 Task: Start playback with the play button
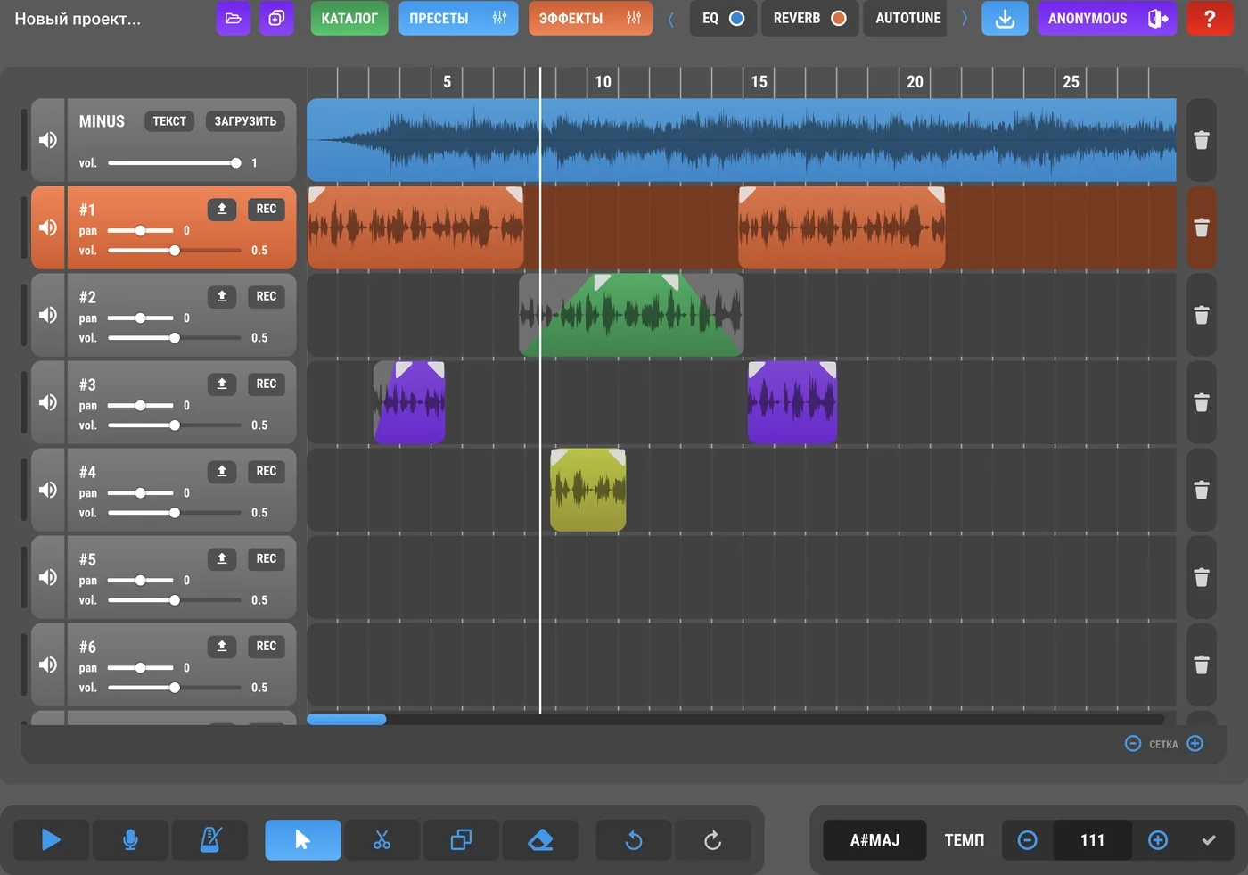click(x=51, y=840)
